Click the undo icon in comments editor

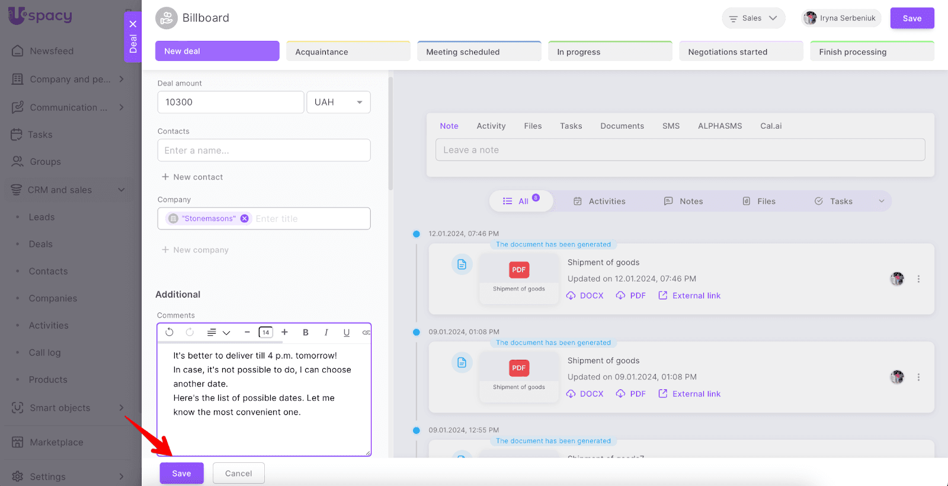169,332
